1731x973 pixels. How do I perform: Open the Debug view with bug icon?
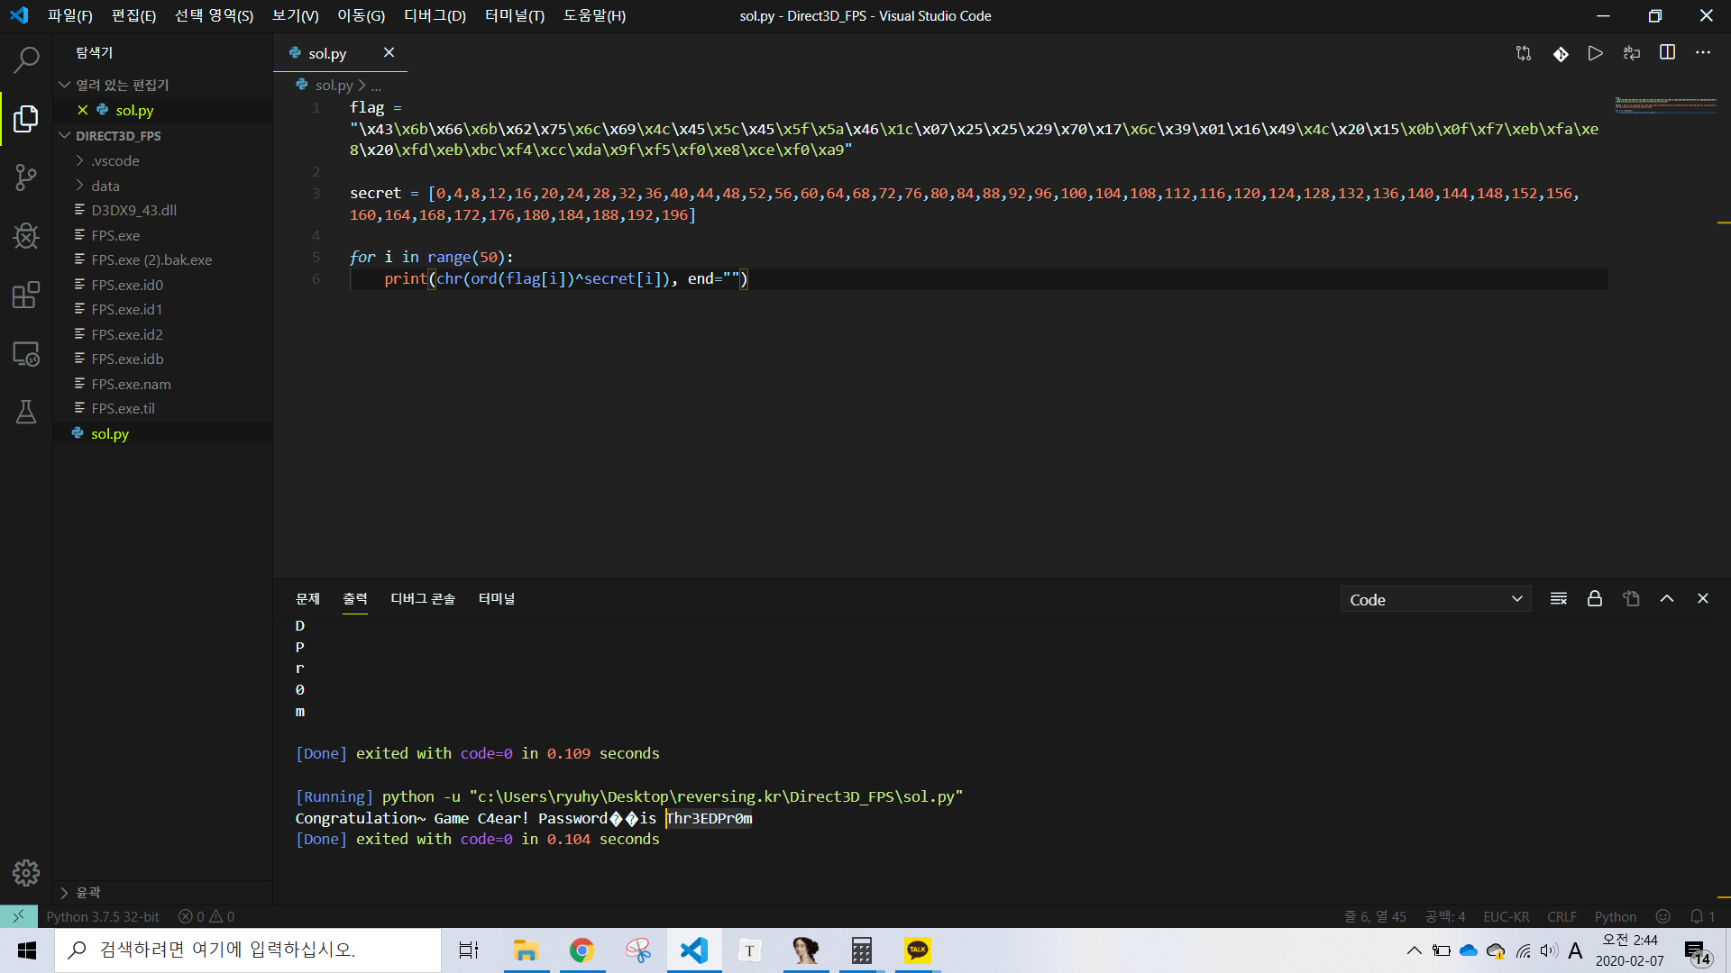(26, 236)
